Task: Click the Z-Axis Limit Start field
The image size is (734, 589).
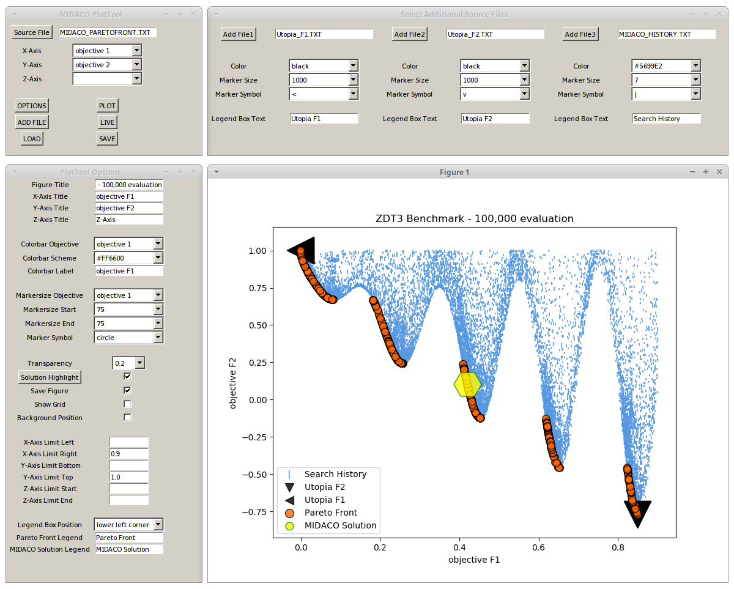Action: pos(129,489)
